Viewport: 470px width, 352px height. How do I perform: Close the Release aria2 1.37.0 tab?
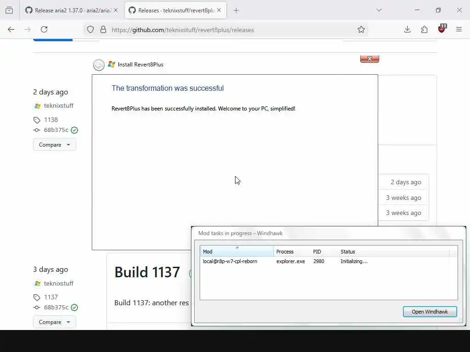tap(116, 10)
